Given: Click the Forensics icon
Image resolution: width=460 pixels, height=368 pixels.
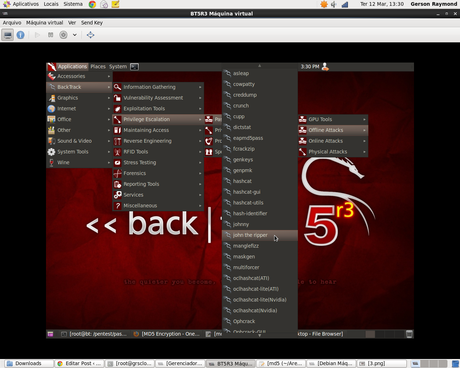Looking at the screenshot, I should point(118,173).
